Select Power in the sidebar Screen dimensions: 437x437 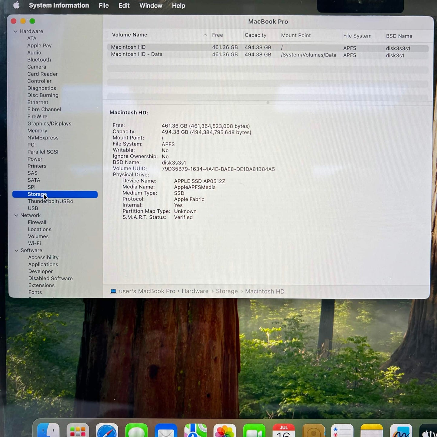click(x=35, y=159)
